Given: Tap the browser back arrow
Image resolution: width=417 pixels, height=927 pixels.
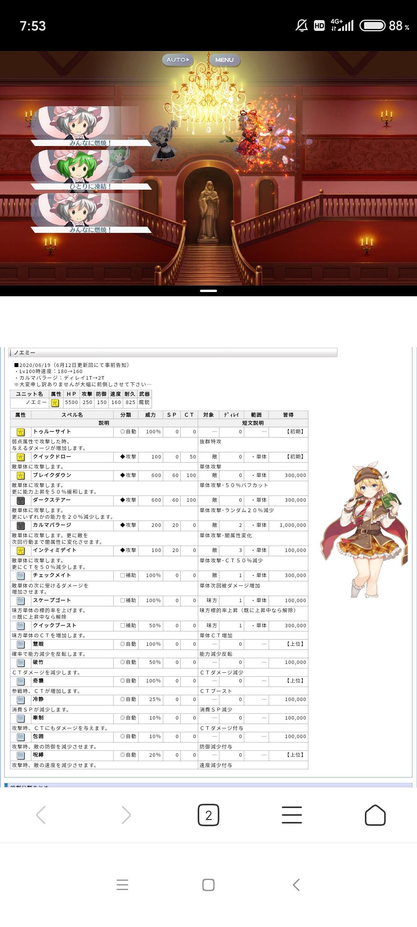Looking at the screenshot, I should (41, 815).
